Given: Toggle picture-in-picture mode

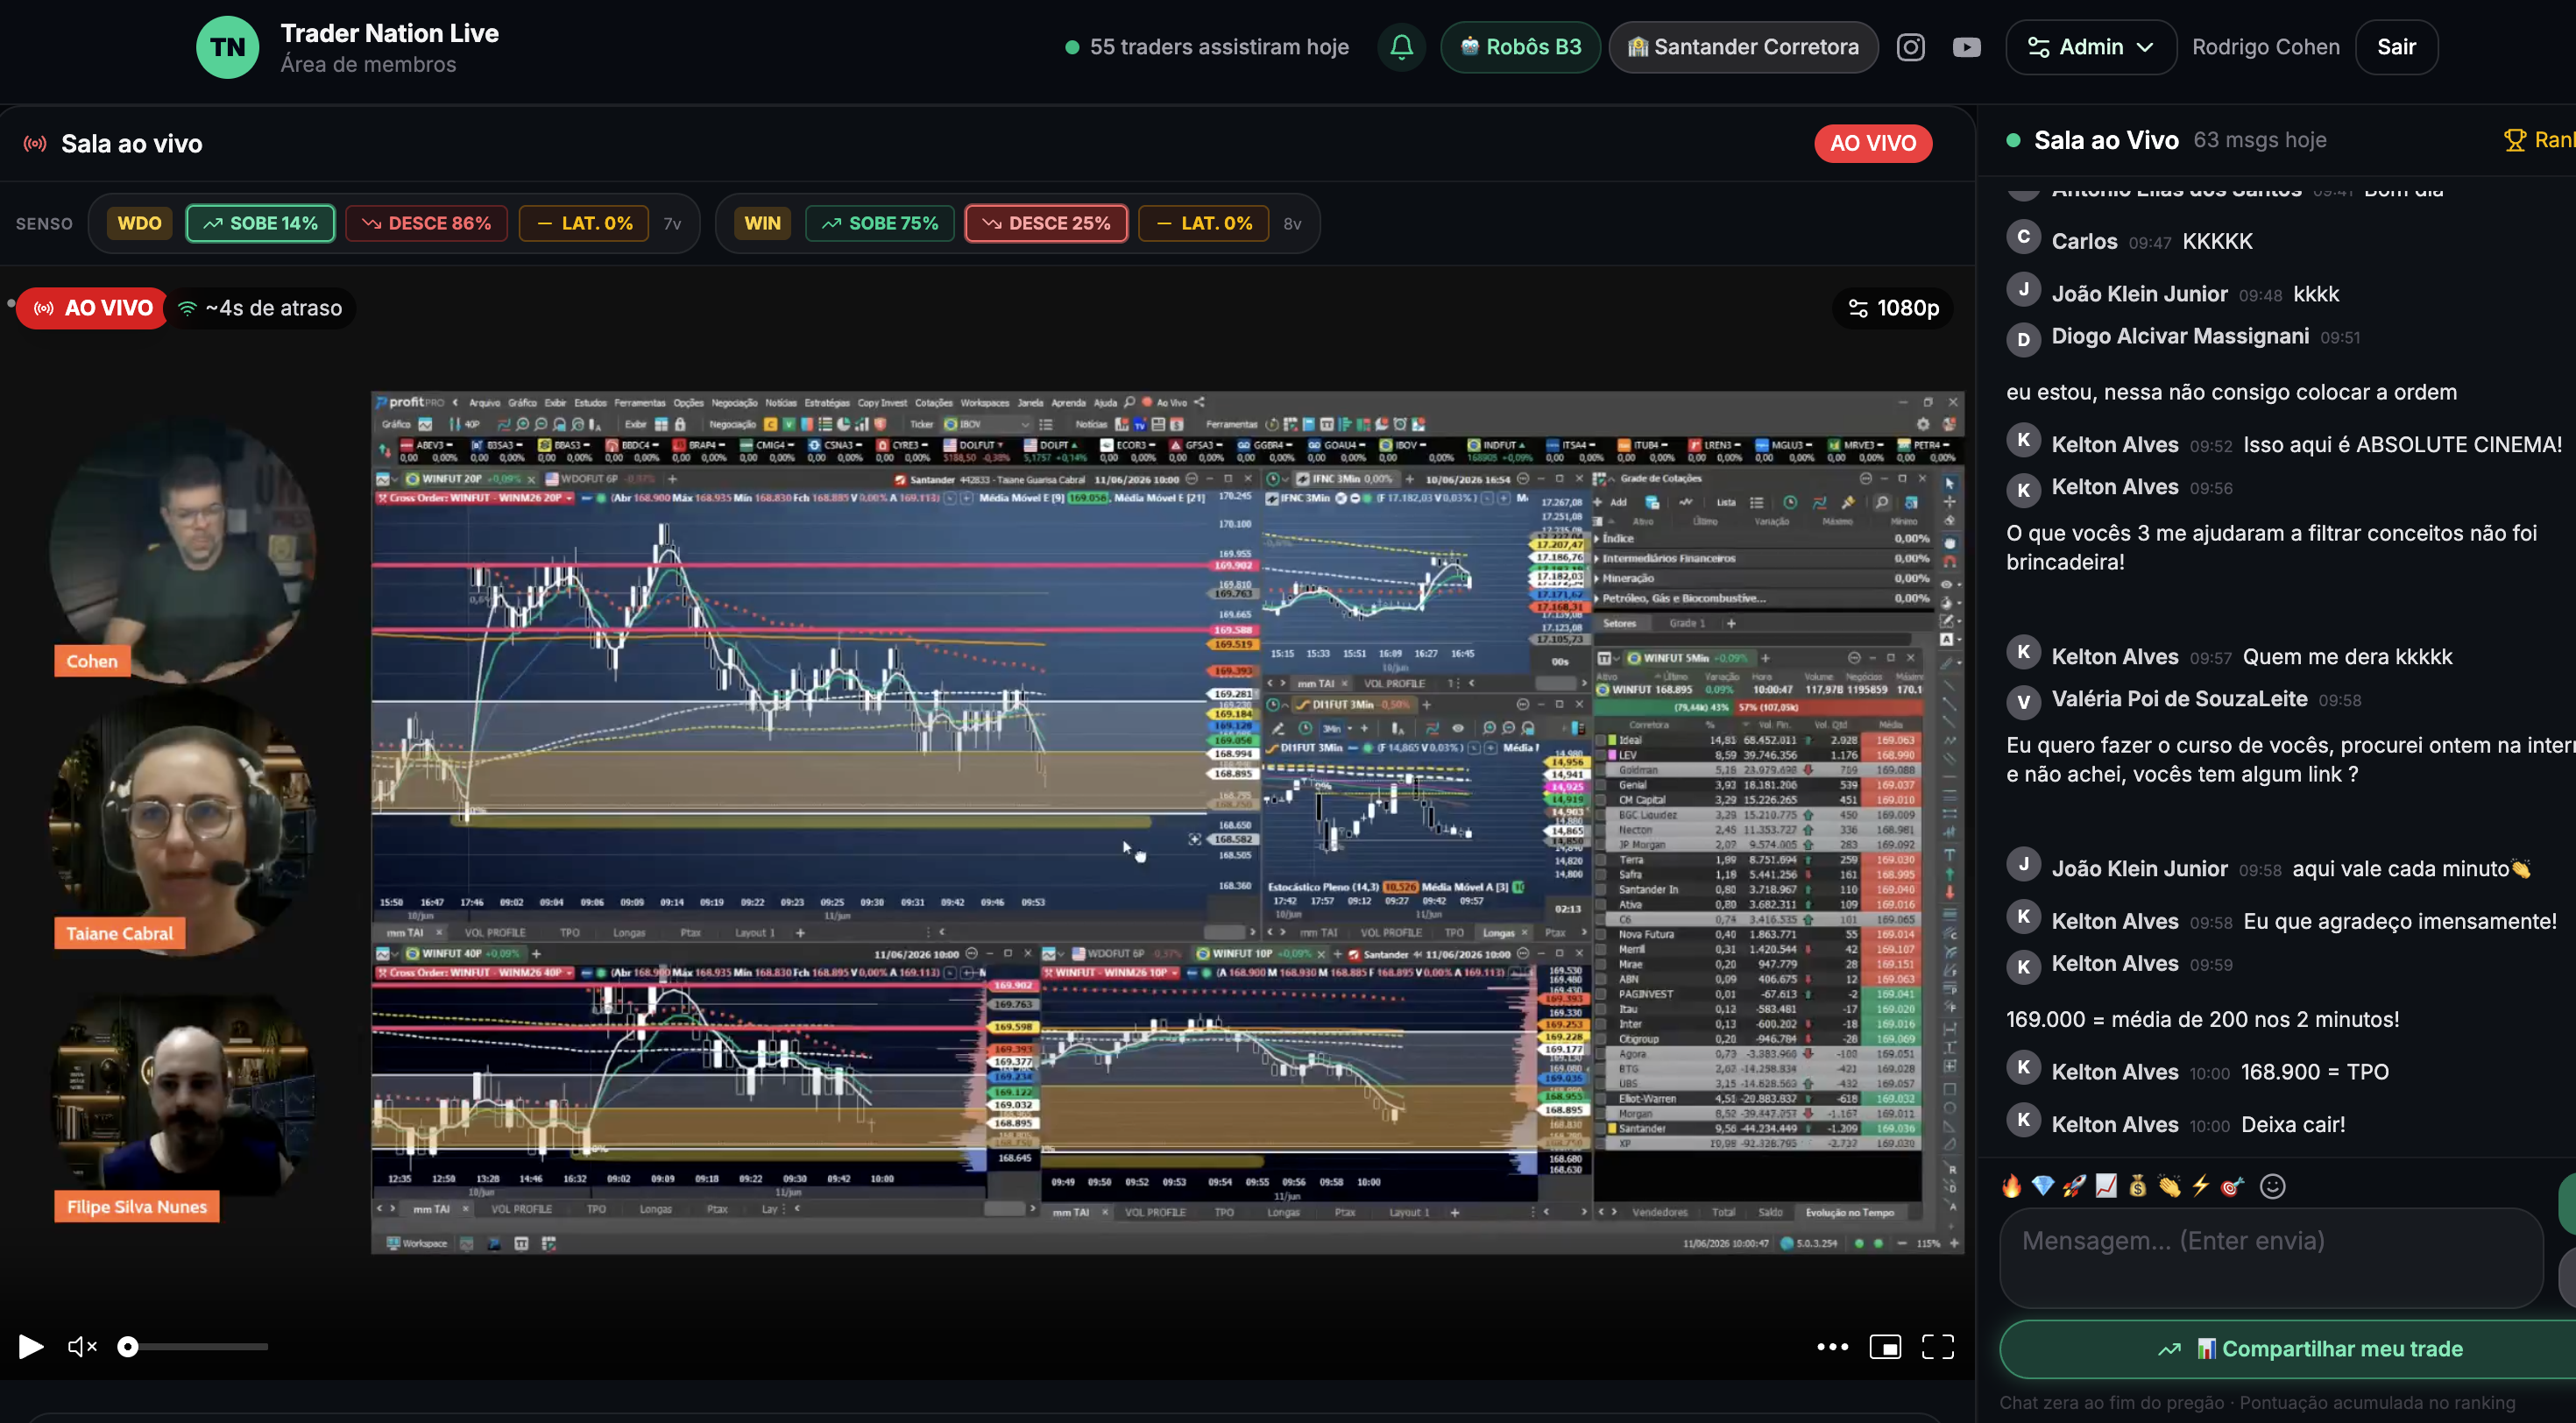Looking at the screenshot, I should click(1885, 1347).
